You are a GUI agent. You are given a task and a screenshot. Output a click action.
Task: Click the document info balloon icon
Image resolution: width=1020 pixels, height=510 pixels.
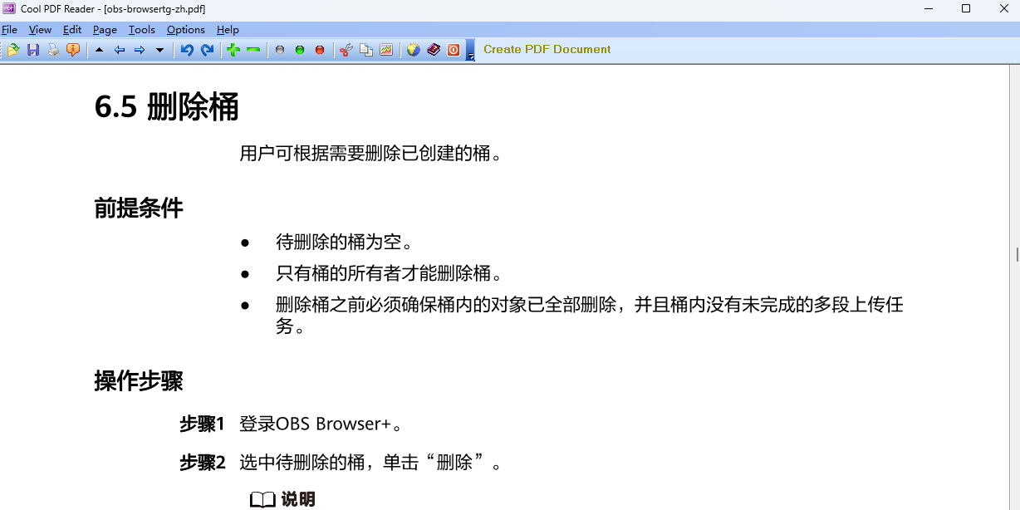coord(74,50)
